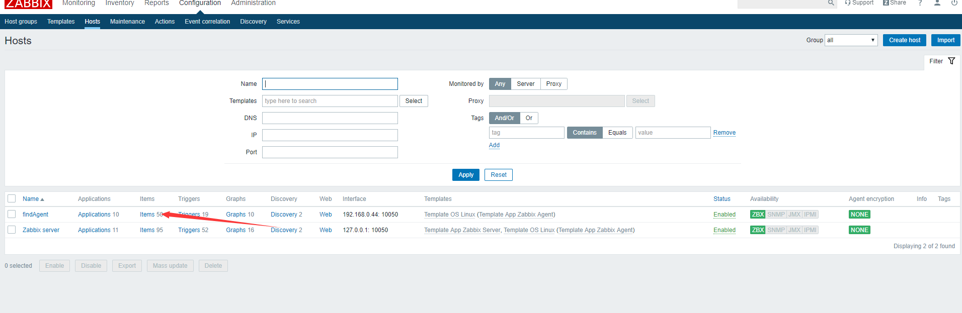Open the help question mark
The width and height of the screenshot is (962, 313).
click(920, 3)
